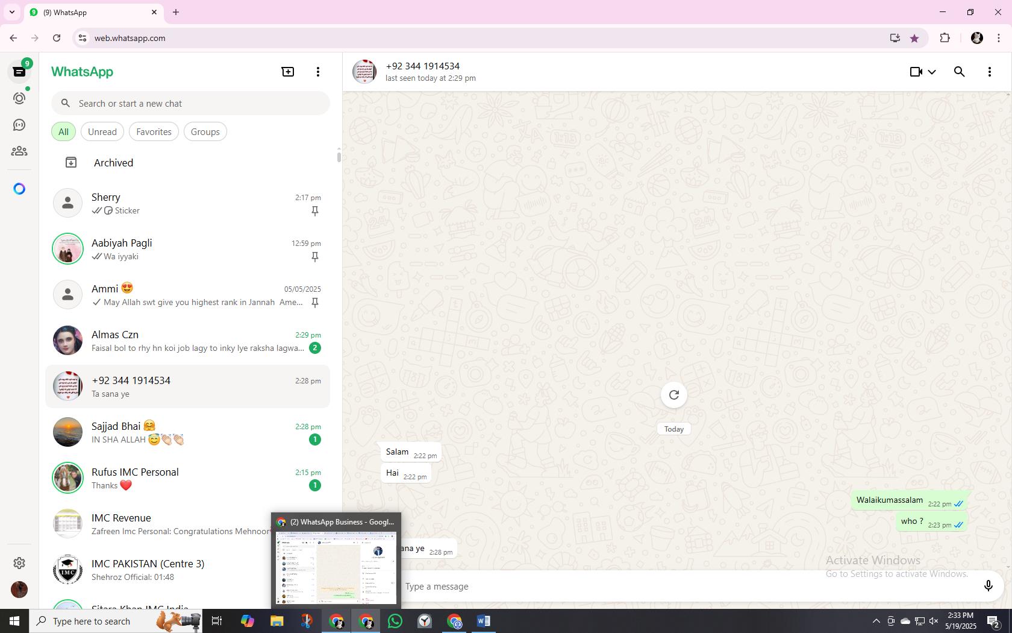The height and width of the screenshot is (633, 1012).
Task: Open the Chats icon in left sidebar
Action: [x=19, y=72]
